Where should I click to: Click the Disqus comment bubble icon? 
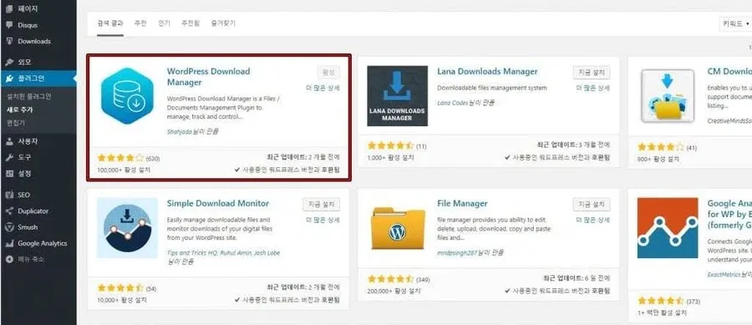(x=9, y=25)
